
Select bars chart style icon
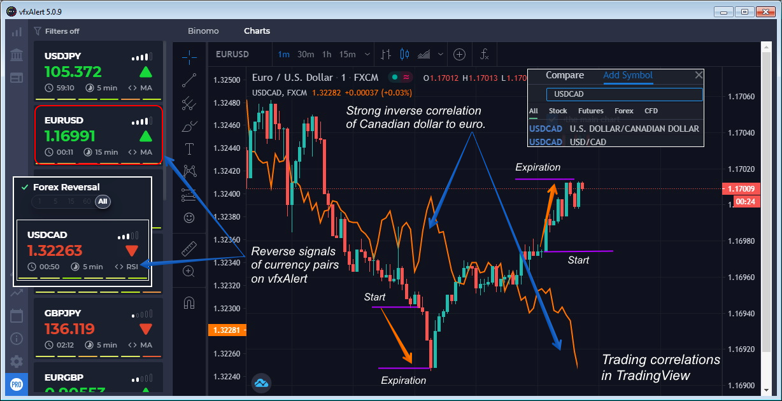(x=386, y=54)
